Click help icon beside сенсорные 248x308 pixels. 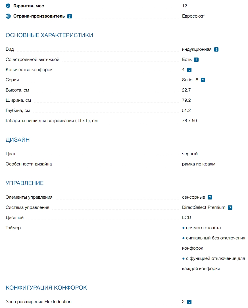210,197
